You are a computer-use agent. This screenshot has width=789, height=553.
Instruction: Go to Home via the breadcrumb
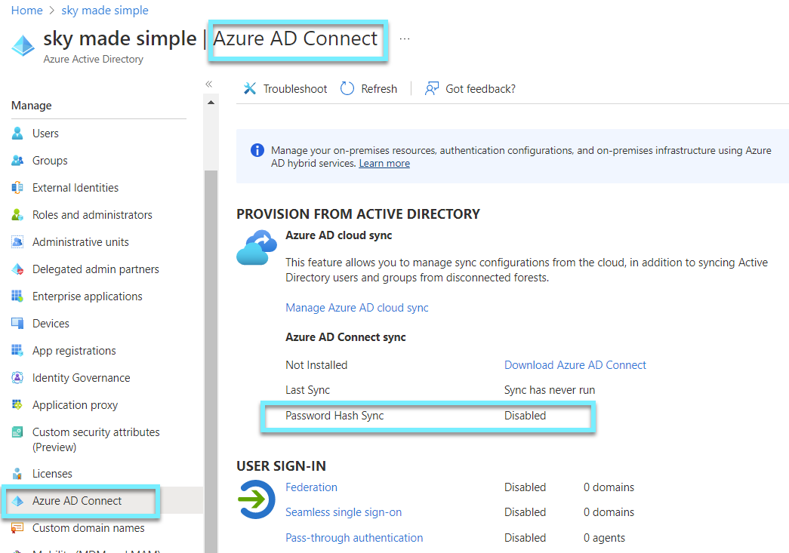click(x=26, y=10)
